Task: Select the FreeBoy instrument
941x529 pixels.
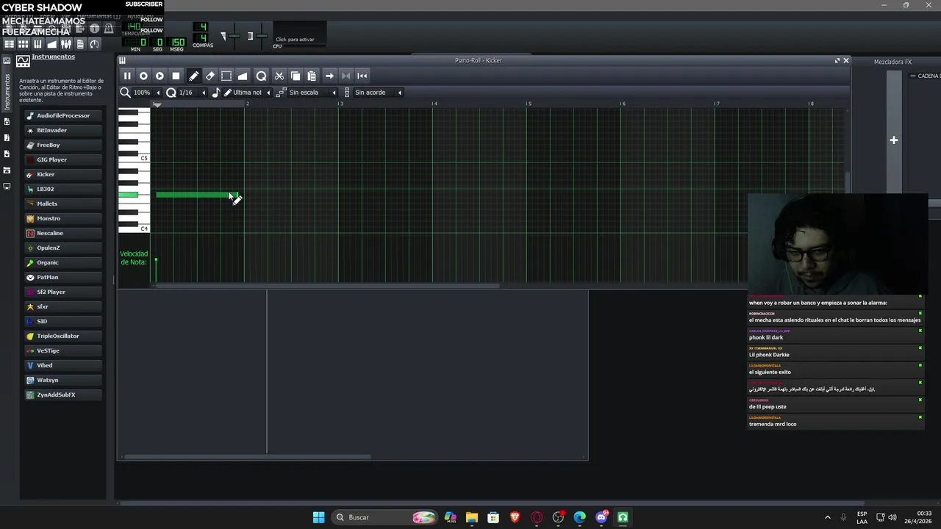Action: click(x=65, y=145)
